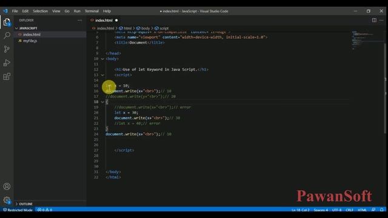This screenshot has height=218, width=388.
Task: Close the unsaved index.html tab via dot
Action: click(116, 20)
